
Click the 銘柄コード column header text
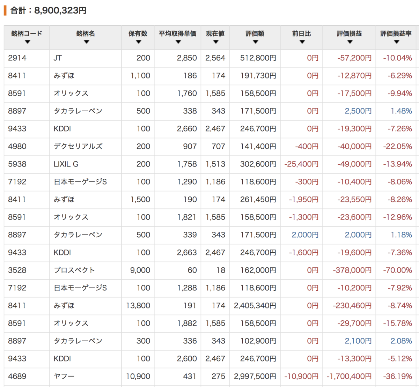tap(27, 34)
